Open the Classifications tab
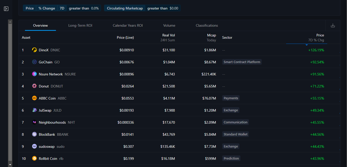Image resolution: width=347 pixels, height=167 pixels. coord(207,25)
